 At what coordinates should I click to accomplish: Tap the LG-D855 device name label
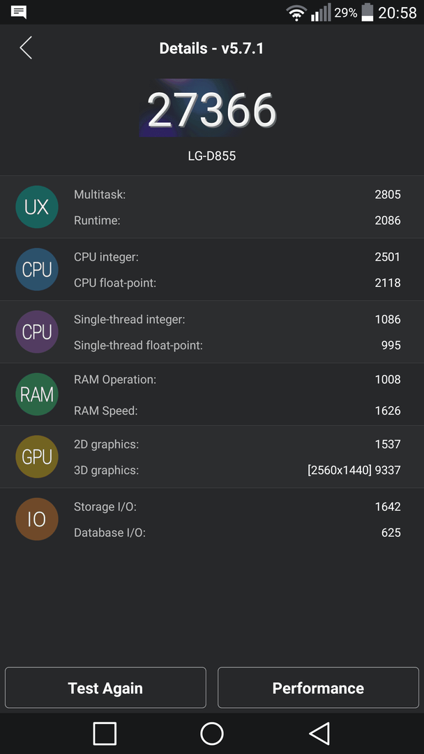click(212, 156)
